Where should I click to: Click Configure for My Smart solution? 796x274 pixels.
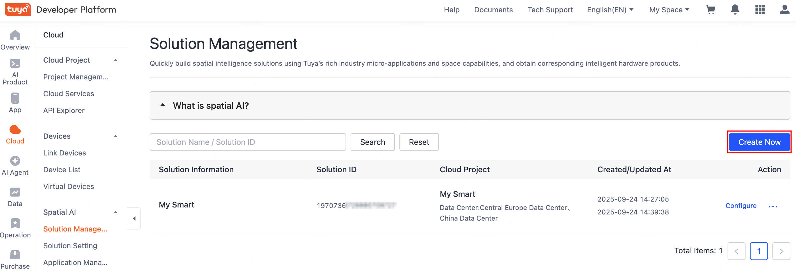[741, 206]
